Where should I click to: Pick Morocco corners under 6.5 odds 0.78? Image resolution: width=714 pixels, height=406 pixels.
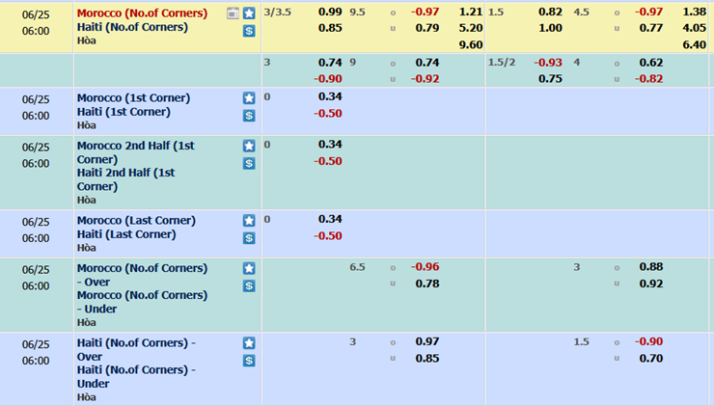click(427, 284)
